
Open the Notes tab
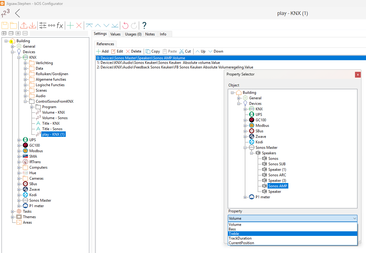150,34
